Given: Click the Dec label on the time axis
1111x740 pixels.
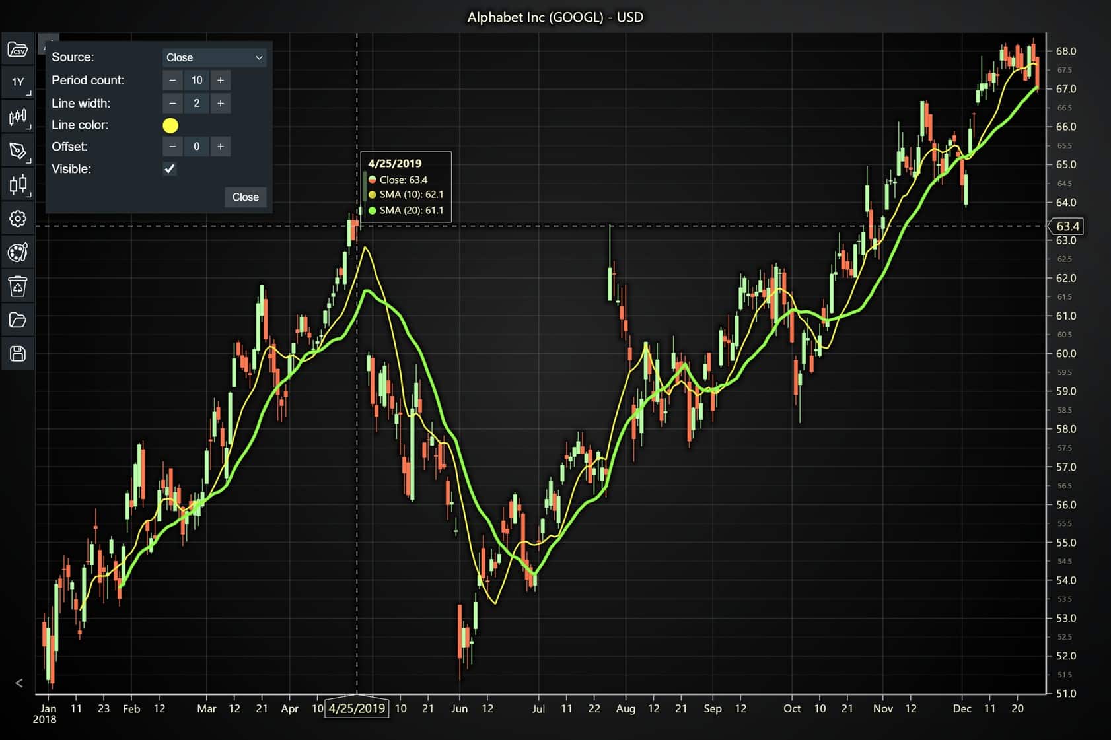Looking at the screenshot, I should [962, 708].
